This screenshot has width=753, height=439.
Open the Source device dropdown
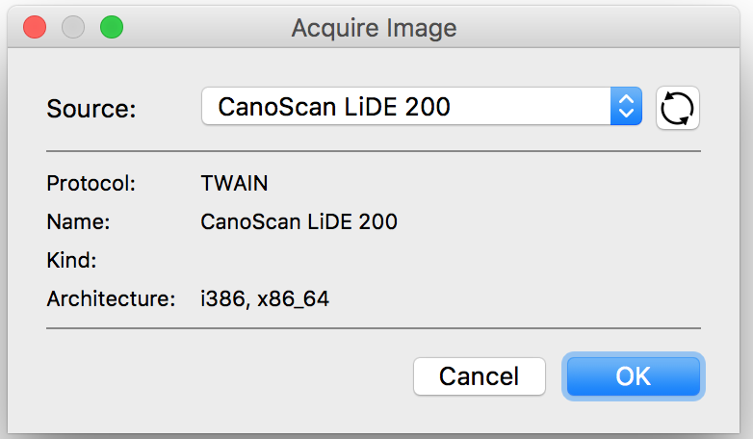(422, 106)
